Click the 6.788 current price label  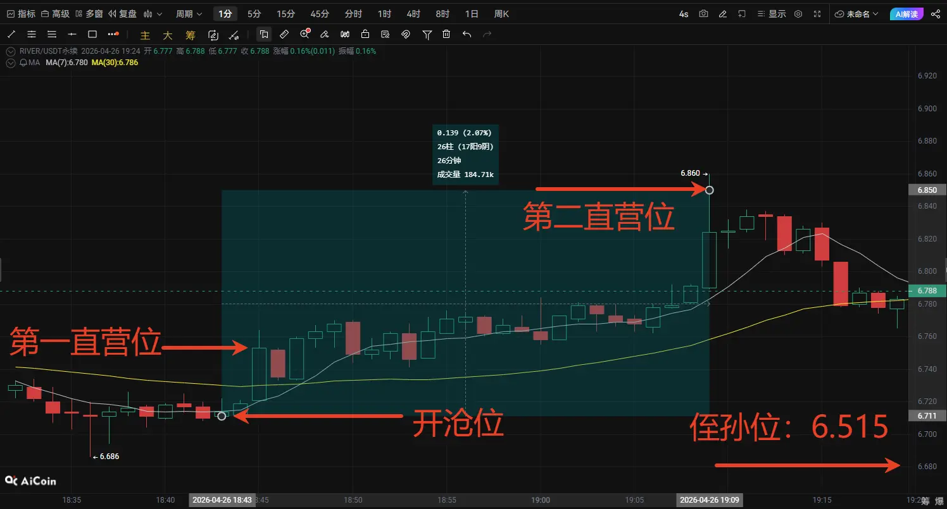(927, 291)
